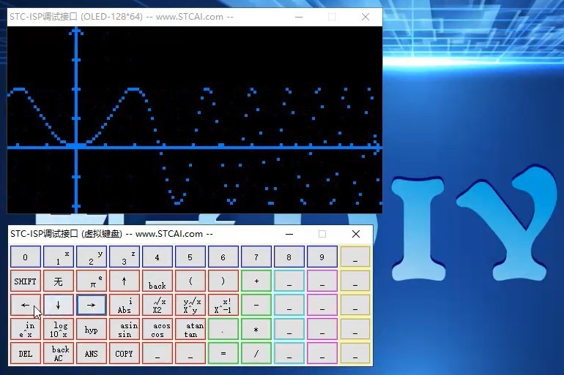Click the down arrow key
Screen dimensions: 564x375
coord(59,305)
